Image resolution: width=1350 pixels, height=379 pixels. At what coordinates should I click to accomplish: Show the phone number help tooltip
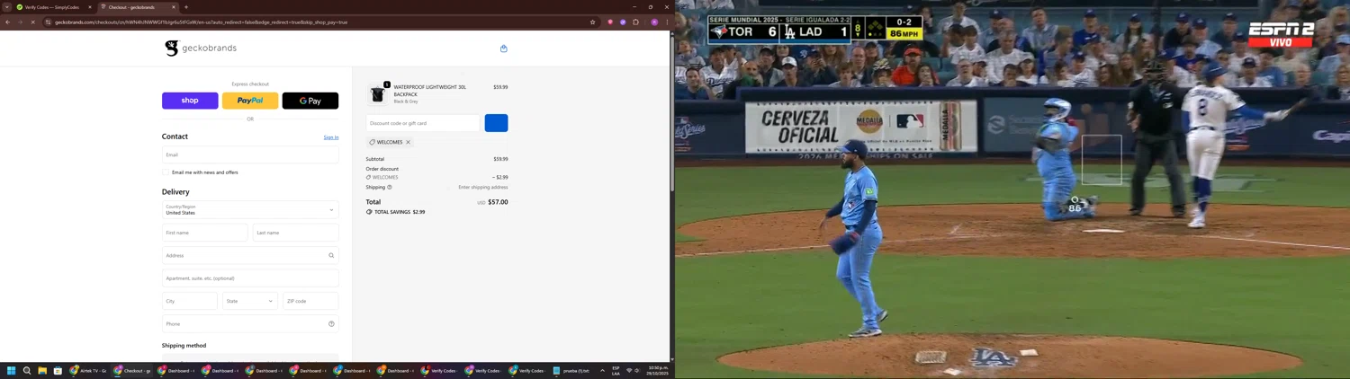coord(331,324)
